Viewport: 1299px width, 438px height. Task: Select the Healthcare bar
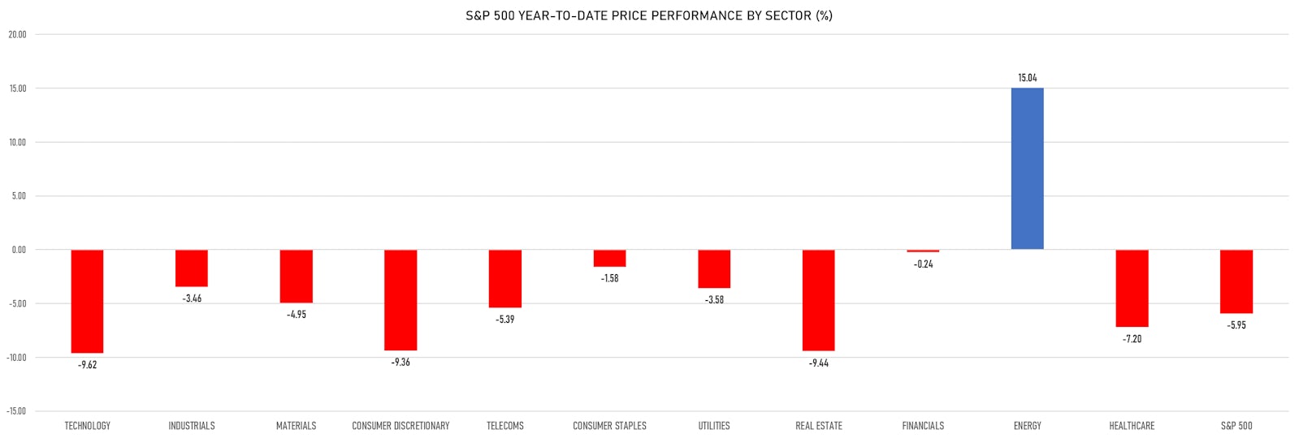click(x=1132, y=288)
